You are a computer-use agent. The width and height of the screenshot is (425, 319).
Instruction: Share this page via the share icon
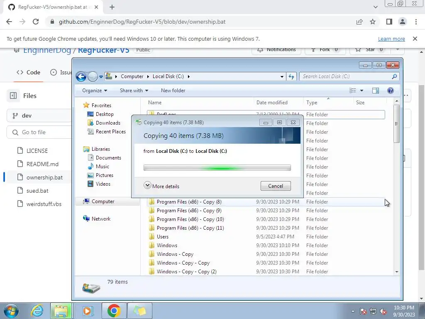click(359, 22)
